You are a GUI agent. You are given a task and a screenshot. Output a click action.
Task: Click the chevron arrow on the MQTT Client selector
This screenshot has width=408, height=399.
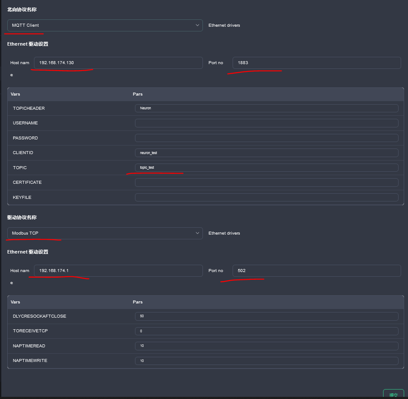(197, 25)
